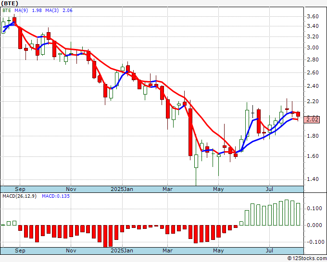
Task: Click the 3.60 price axis label
Action: [x=313, y=16]
